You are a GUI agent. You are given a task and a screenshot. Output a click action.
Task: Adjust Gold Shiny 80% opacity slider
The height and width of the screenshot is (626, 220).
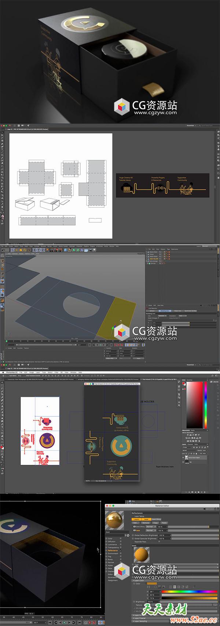coord(194,527)
